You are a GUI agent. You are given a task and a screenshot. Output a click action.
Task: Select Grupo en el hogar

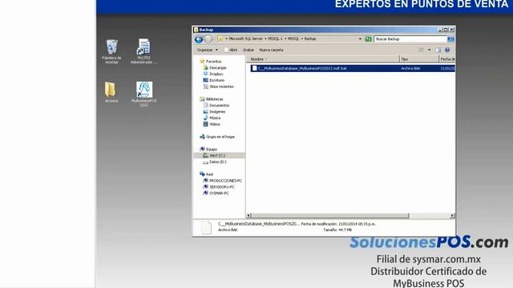click(220, 137)
